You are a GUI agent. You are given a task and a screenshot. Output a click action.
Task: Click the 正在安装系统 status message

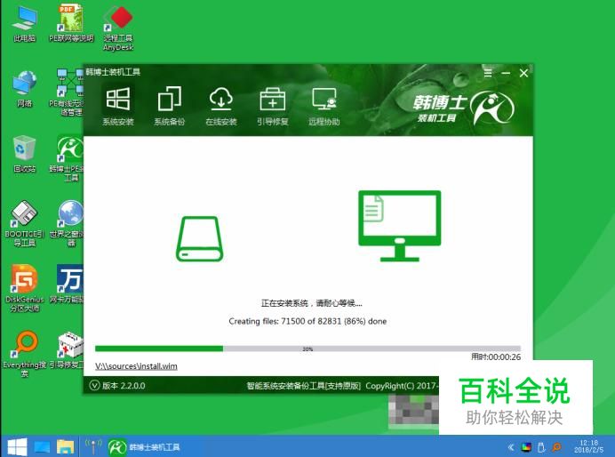pyautogui.click(x=311, y=303)
